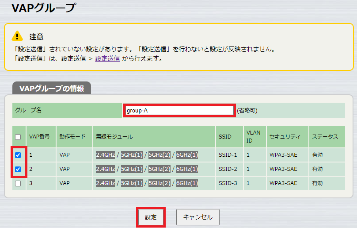This screenshot has width=357, height=228.
Task: Click the 無線モジュール column header
Action: (114, 137)
